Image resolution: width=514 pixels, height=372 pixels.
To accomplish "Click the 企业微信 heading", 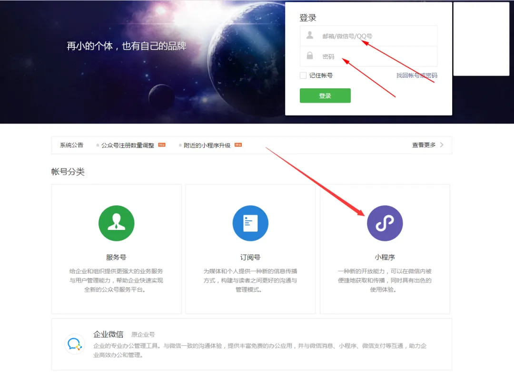I will [109, 334].
